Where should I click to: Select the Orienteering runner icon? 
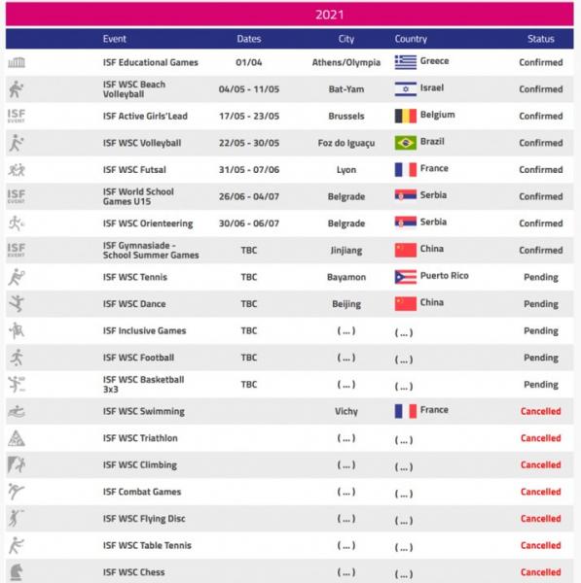click(16, 223)
